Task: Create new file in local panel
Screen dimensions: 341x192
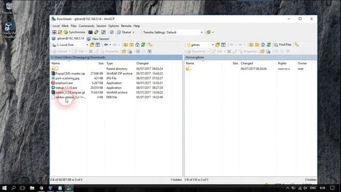Action: 130,51
